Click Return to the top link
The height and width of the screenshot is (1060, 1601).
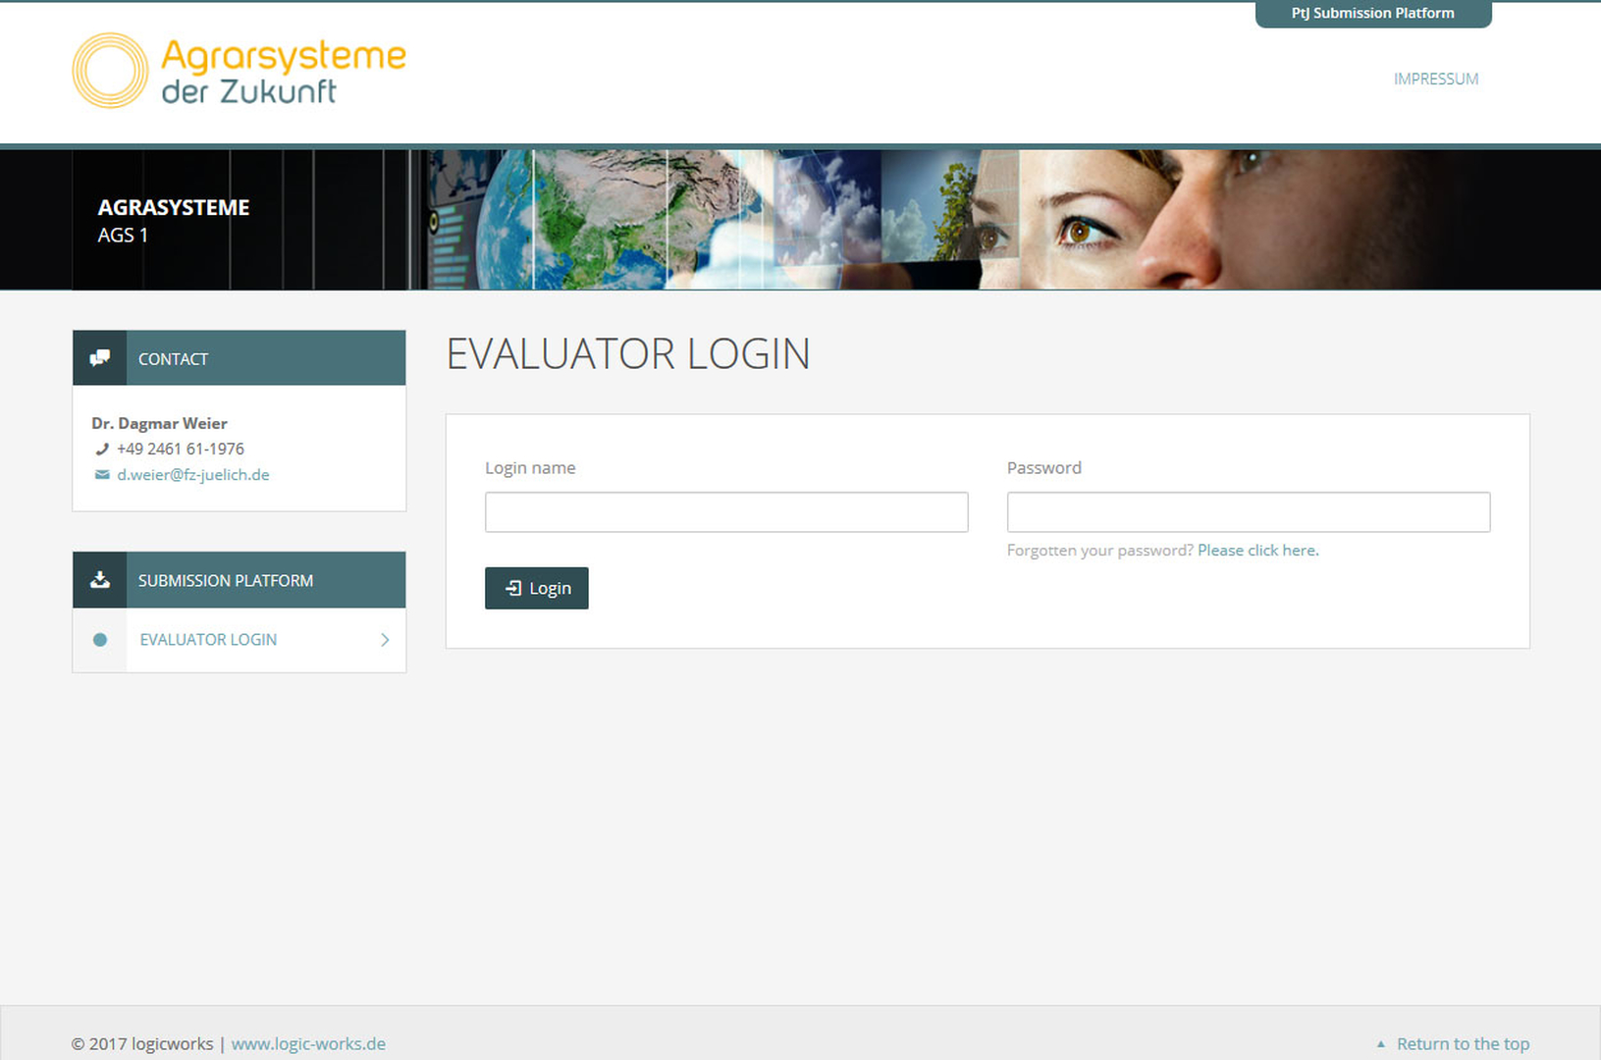pyautogui.click(x=1463, y=1044)
